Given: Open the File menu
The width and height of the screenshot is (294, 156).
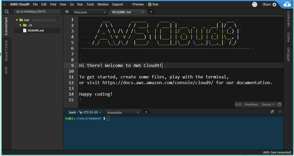Looking at the screenshot, I should 35,4.
